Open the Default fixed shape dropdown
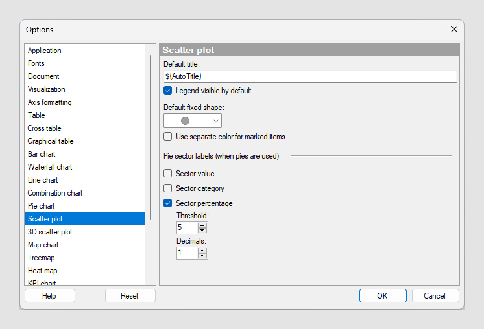The height and width of the screenshot is (329, 484). 193,120
